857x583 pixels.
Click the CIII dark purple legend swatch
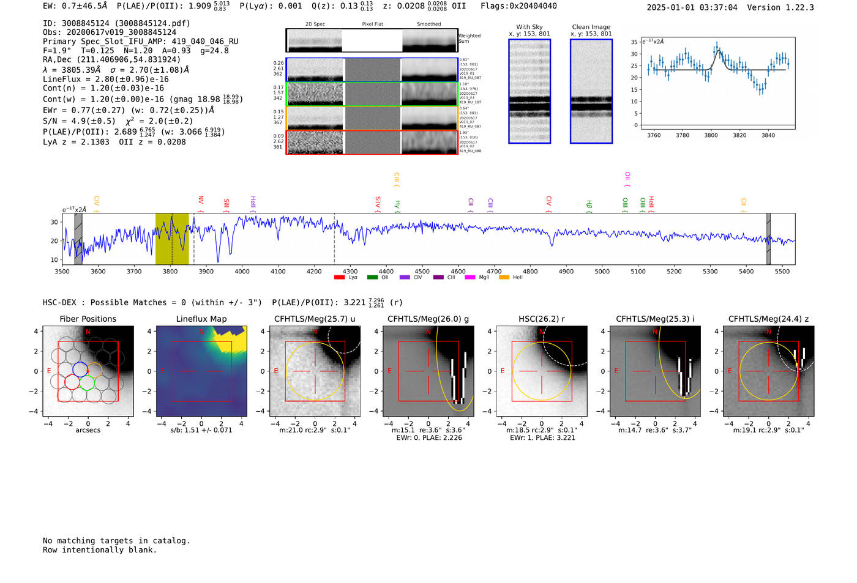coord(438,278)
